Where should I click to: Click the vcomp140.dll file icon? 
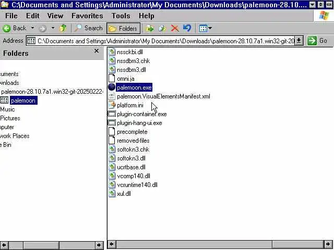(112, 176)
